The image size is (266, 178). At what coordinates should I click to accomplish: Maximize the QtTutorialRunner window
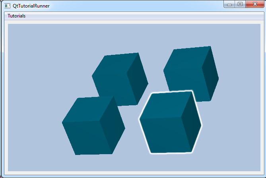(240, 4)
